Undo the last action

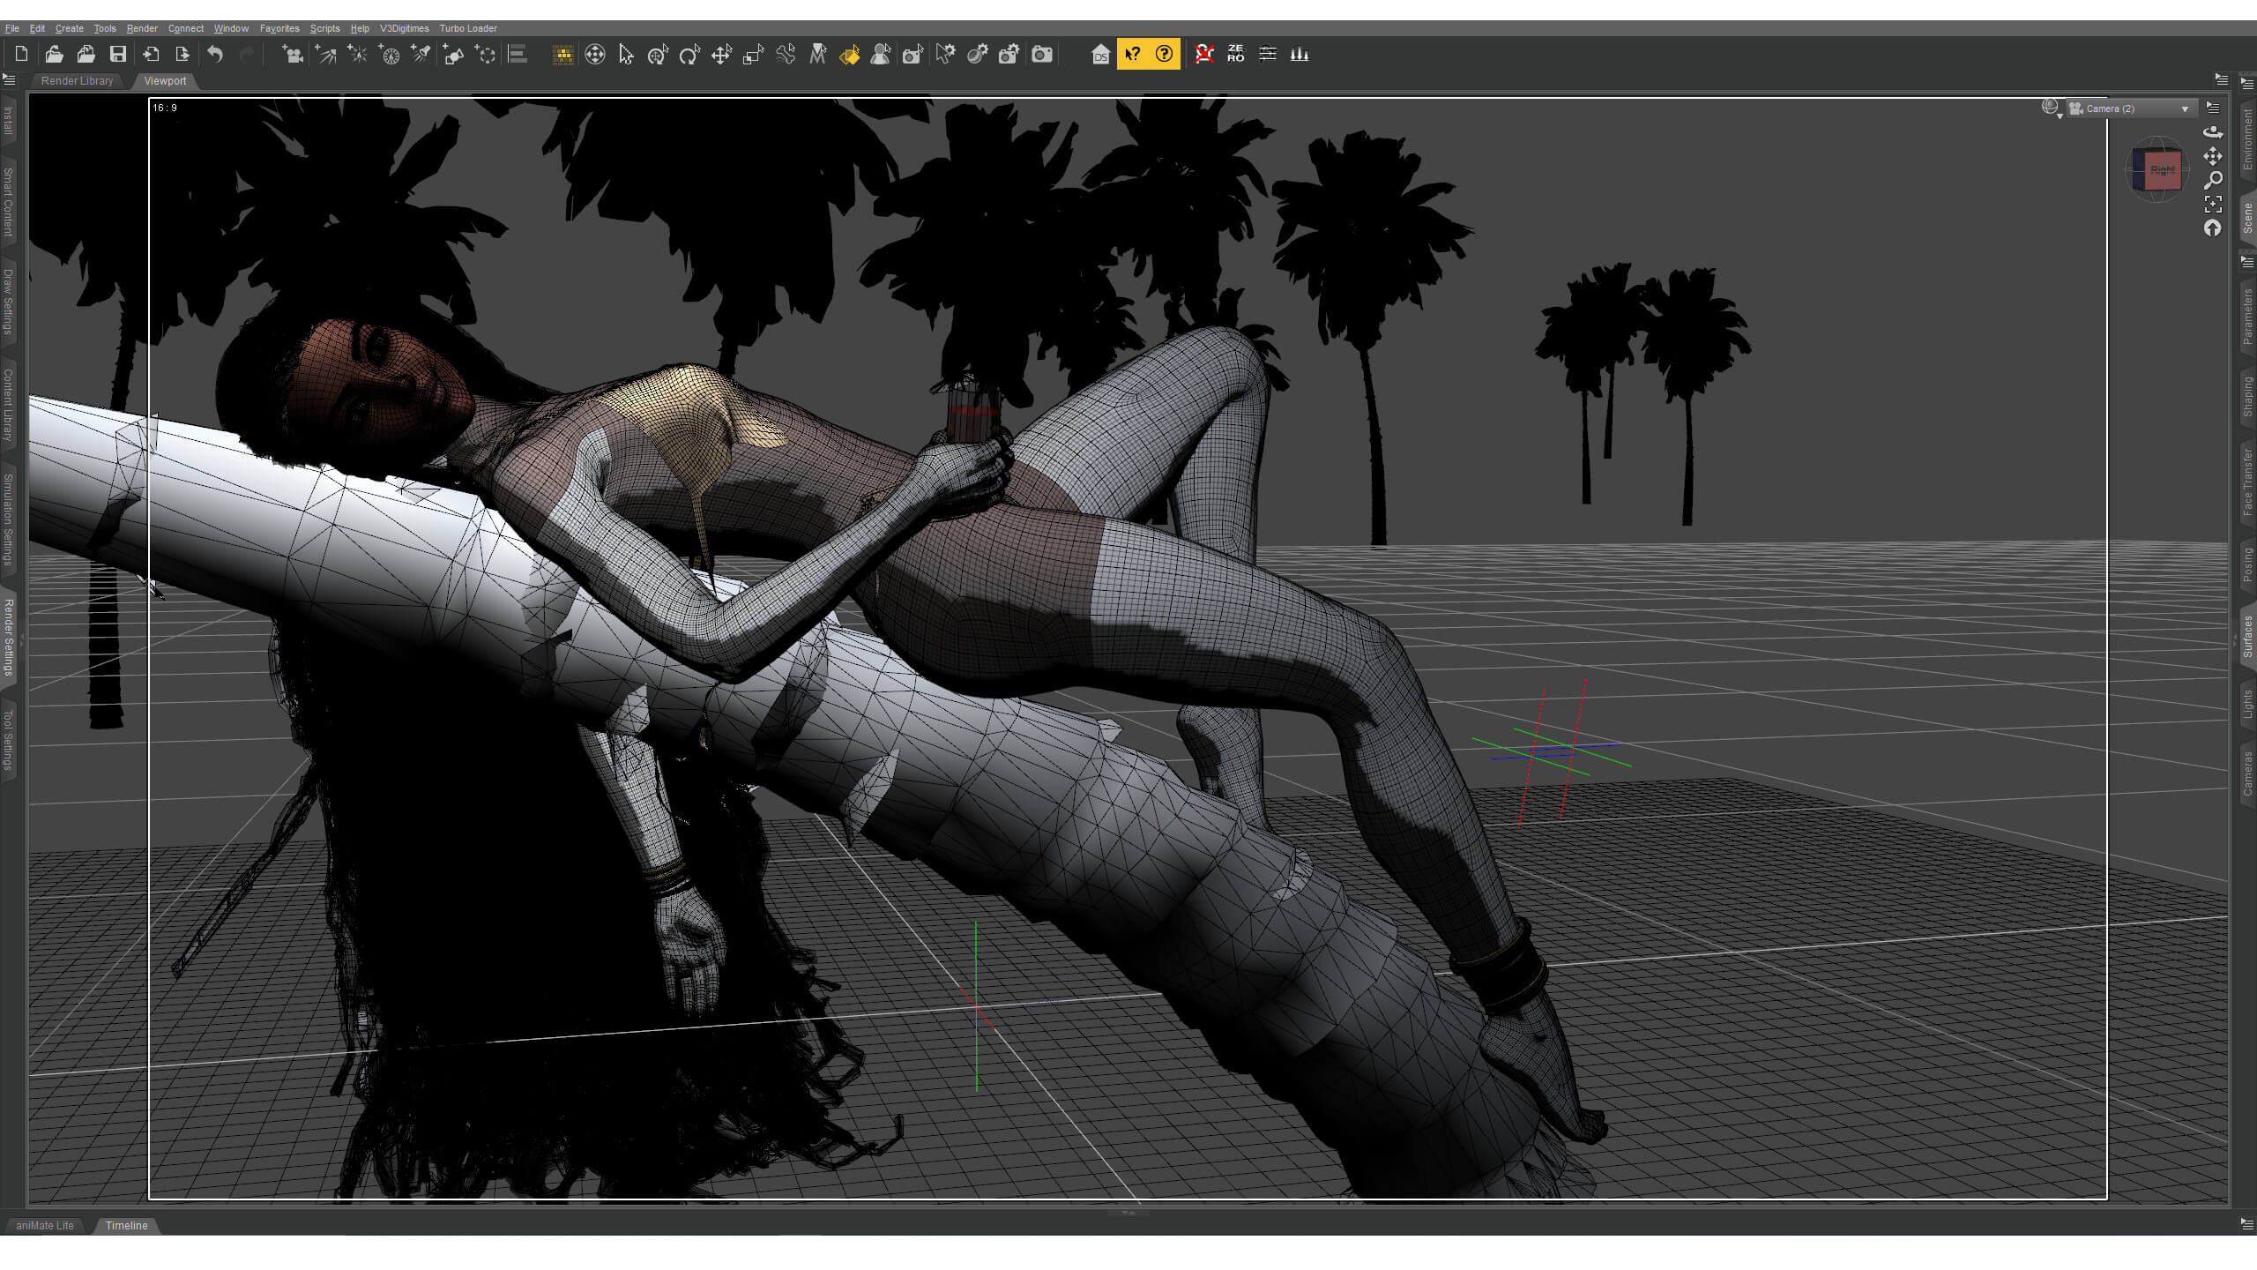click(x=215, y=55)
